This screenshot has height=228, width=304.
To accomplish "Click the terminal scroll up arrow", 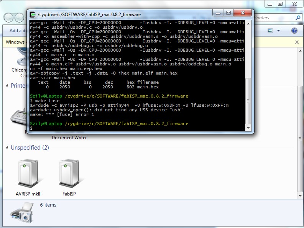I will point(248,24).
